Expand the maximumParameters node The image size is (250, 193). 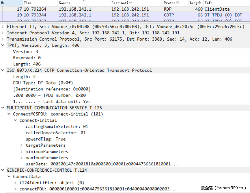point(22,158)
